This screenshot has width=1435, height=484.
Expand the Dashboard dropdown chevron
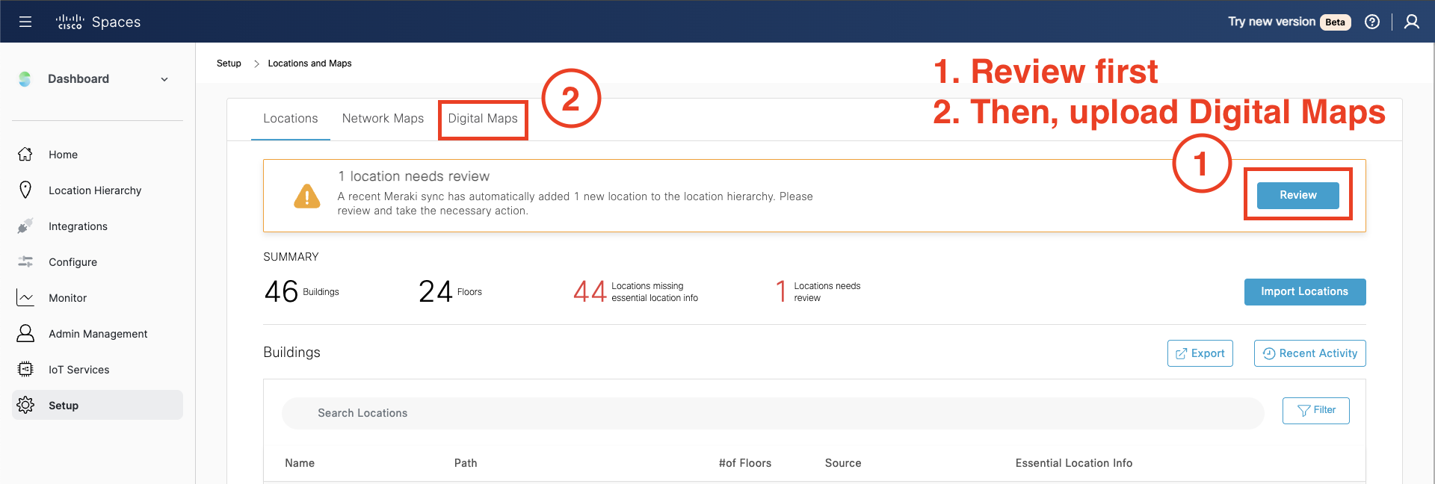tap(164, 79)
